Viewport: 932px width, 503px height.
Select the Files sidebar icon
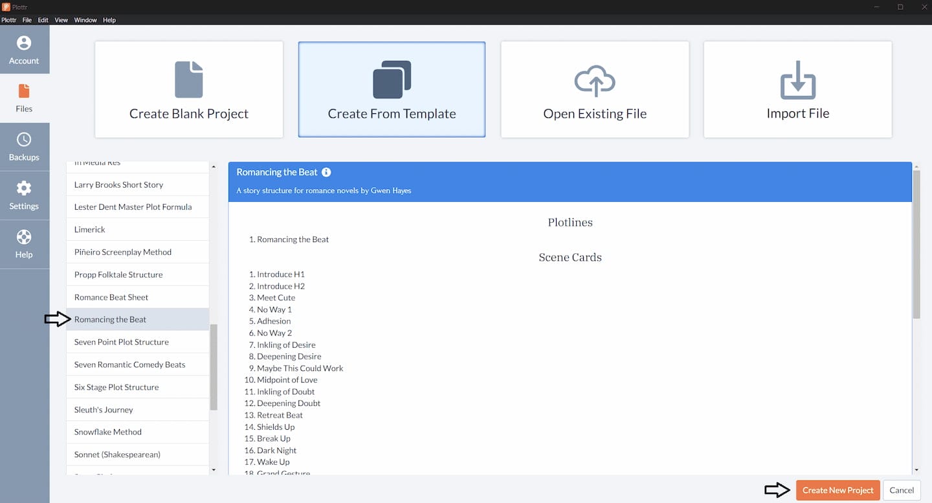[x=24, y=91]
